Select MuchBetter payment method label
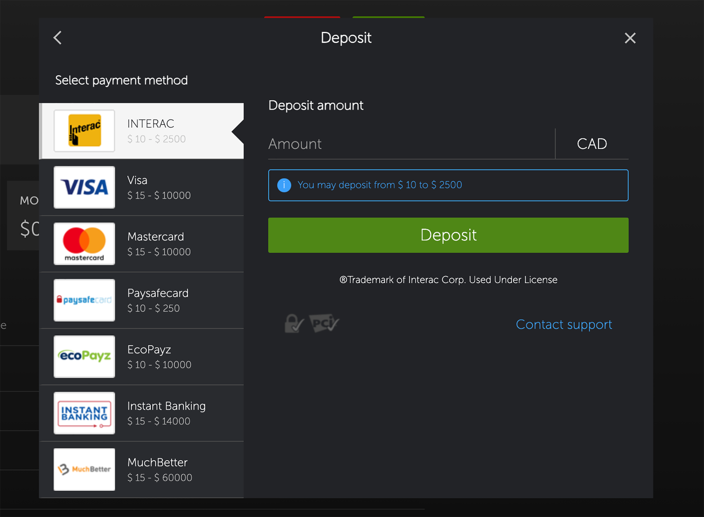 click(157, 462)
